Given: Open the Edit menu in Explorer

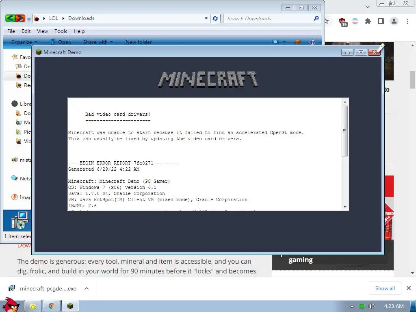Looking at the screenshot, I should pyautogui.click(x=26, y=31).
